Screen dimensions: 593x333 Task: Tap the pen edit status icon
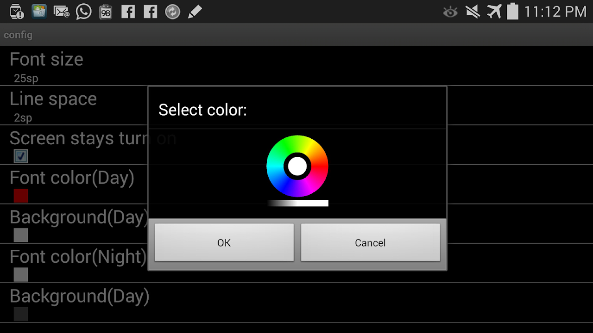[x=195, y=12]
